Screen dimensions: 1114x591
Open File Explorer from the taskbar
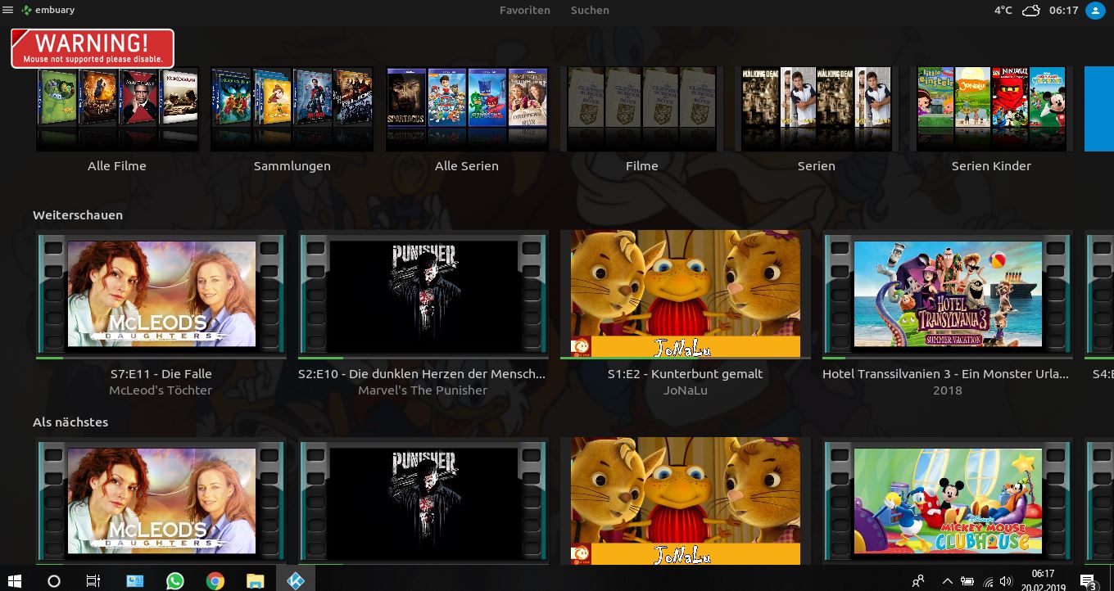[256, 581]
